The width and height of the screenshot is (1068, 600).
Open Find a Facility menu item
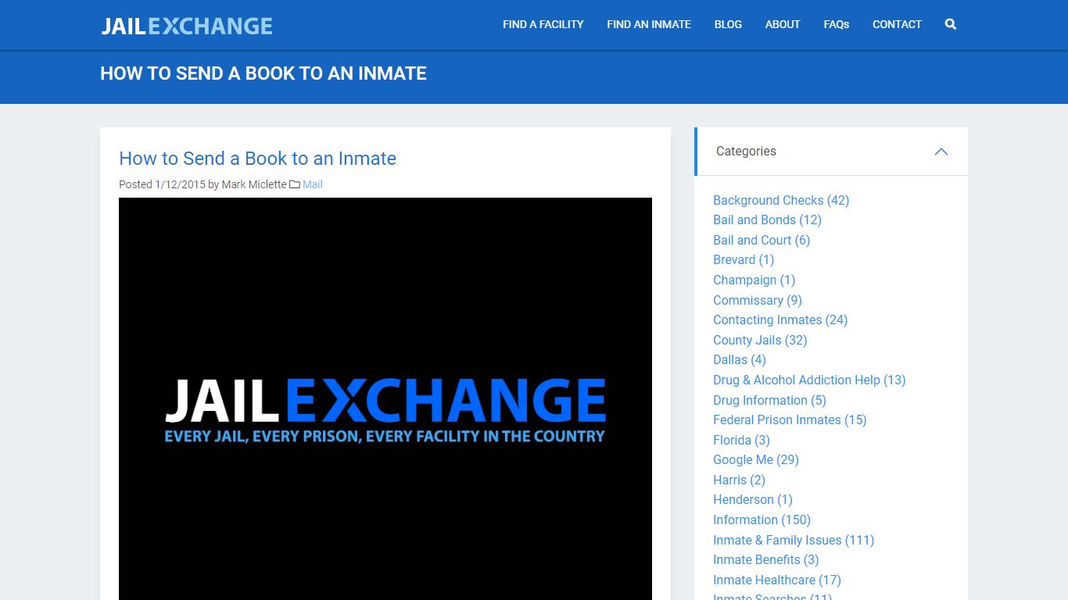point(543,24)
